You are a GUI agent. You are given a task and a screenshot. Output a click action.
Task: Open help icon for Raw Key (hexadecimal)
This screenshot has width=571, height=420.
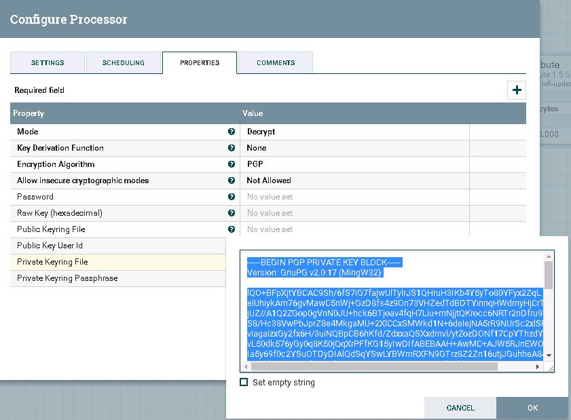coord(232,213)
